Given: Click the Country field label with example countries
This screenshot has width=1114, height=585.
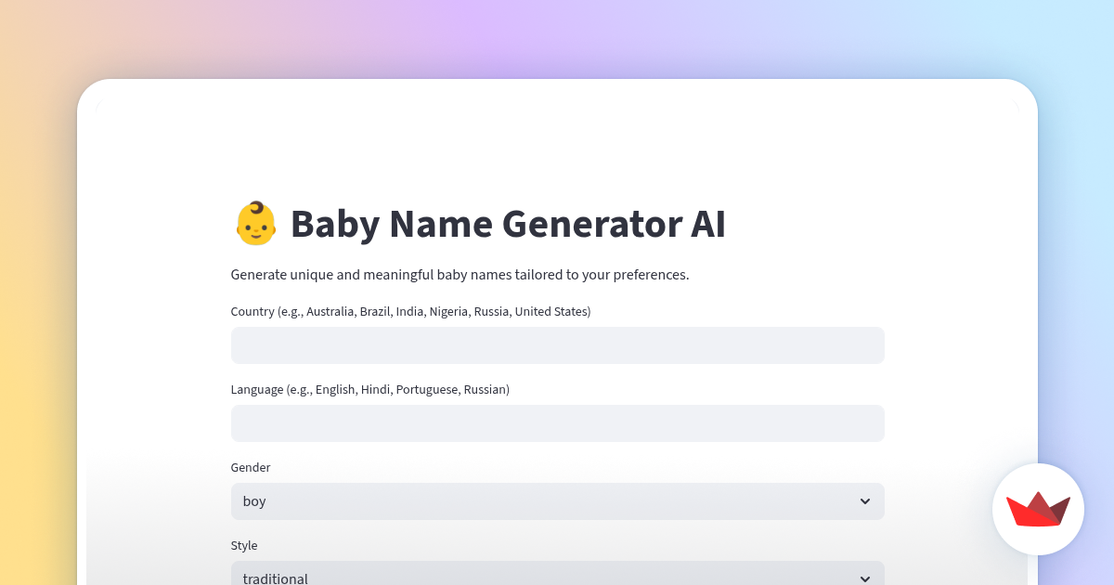Looking at the screenshot, I should tap(410, 312).
